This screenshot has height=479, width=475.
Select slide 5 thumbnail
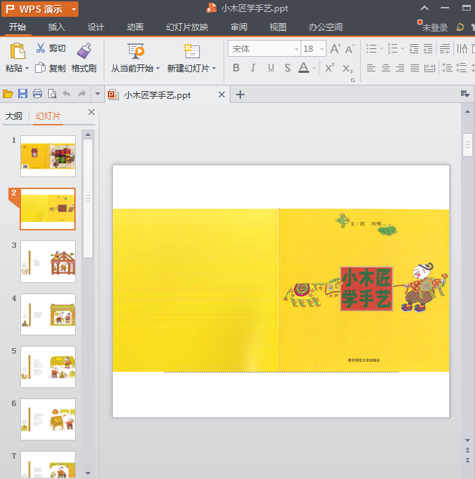pyautogui.click(x=48, y=367)
